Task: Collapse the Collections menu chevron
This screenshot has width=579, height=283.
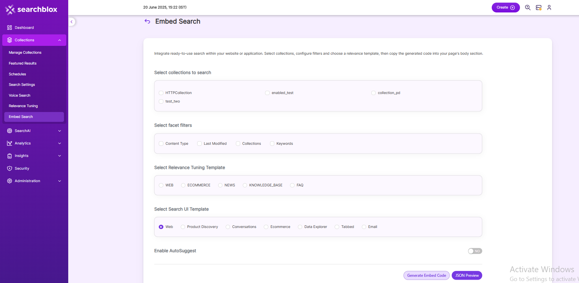Action: coord(59,40)
